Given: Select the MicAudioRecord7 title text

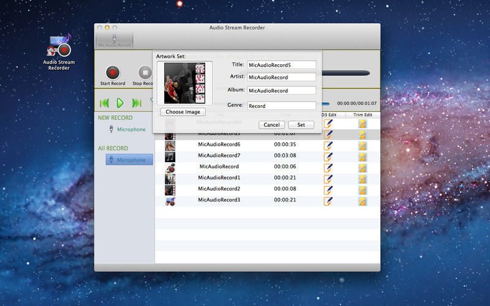Looking at the screenshot, I should (x=219, y=155).
